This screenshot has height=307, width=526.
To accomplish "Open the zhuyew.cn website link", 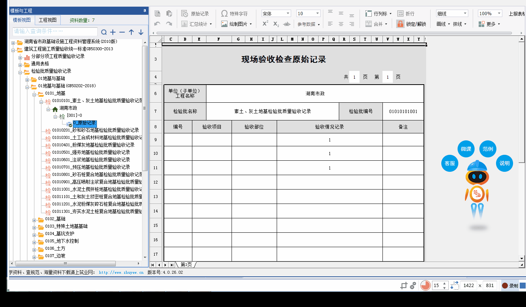I will point(121,272).
